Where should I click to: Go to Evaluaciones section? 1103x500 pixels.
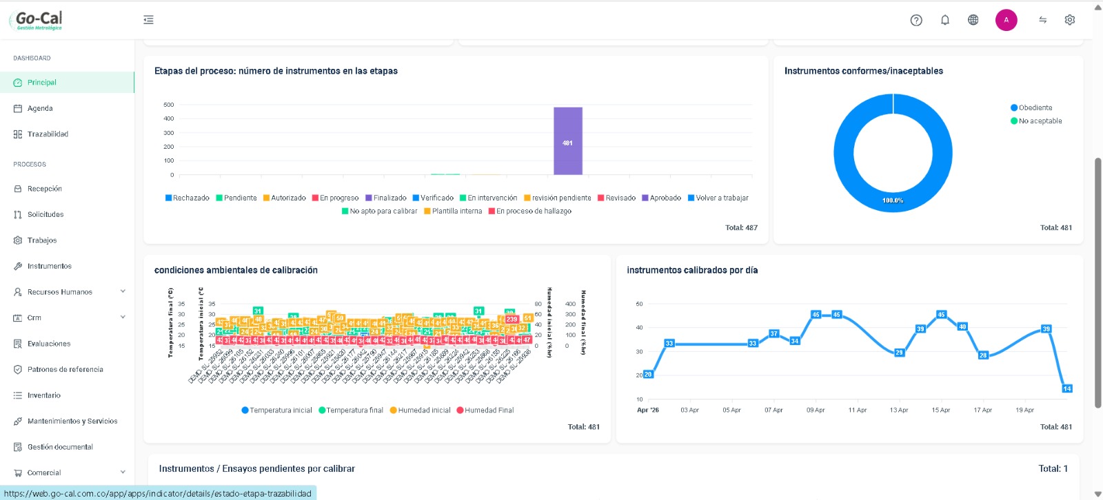(x=67, y=344)
